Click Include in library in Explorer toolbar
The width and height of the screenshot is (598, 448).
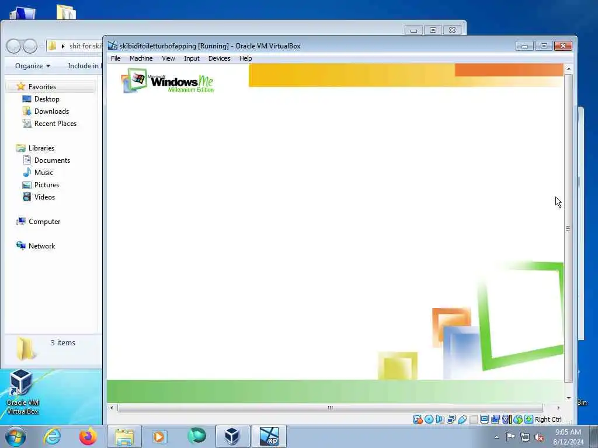tap(84, 66)
